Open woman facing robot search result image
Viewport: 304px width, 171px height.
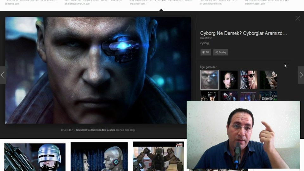(99, 157)
